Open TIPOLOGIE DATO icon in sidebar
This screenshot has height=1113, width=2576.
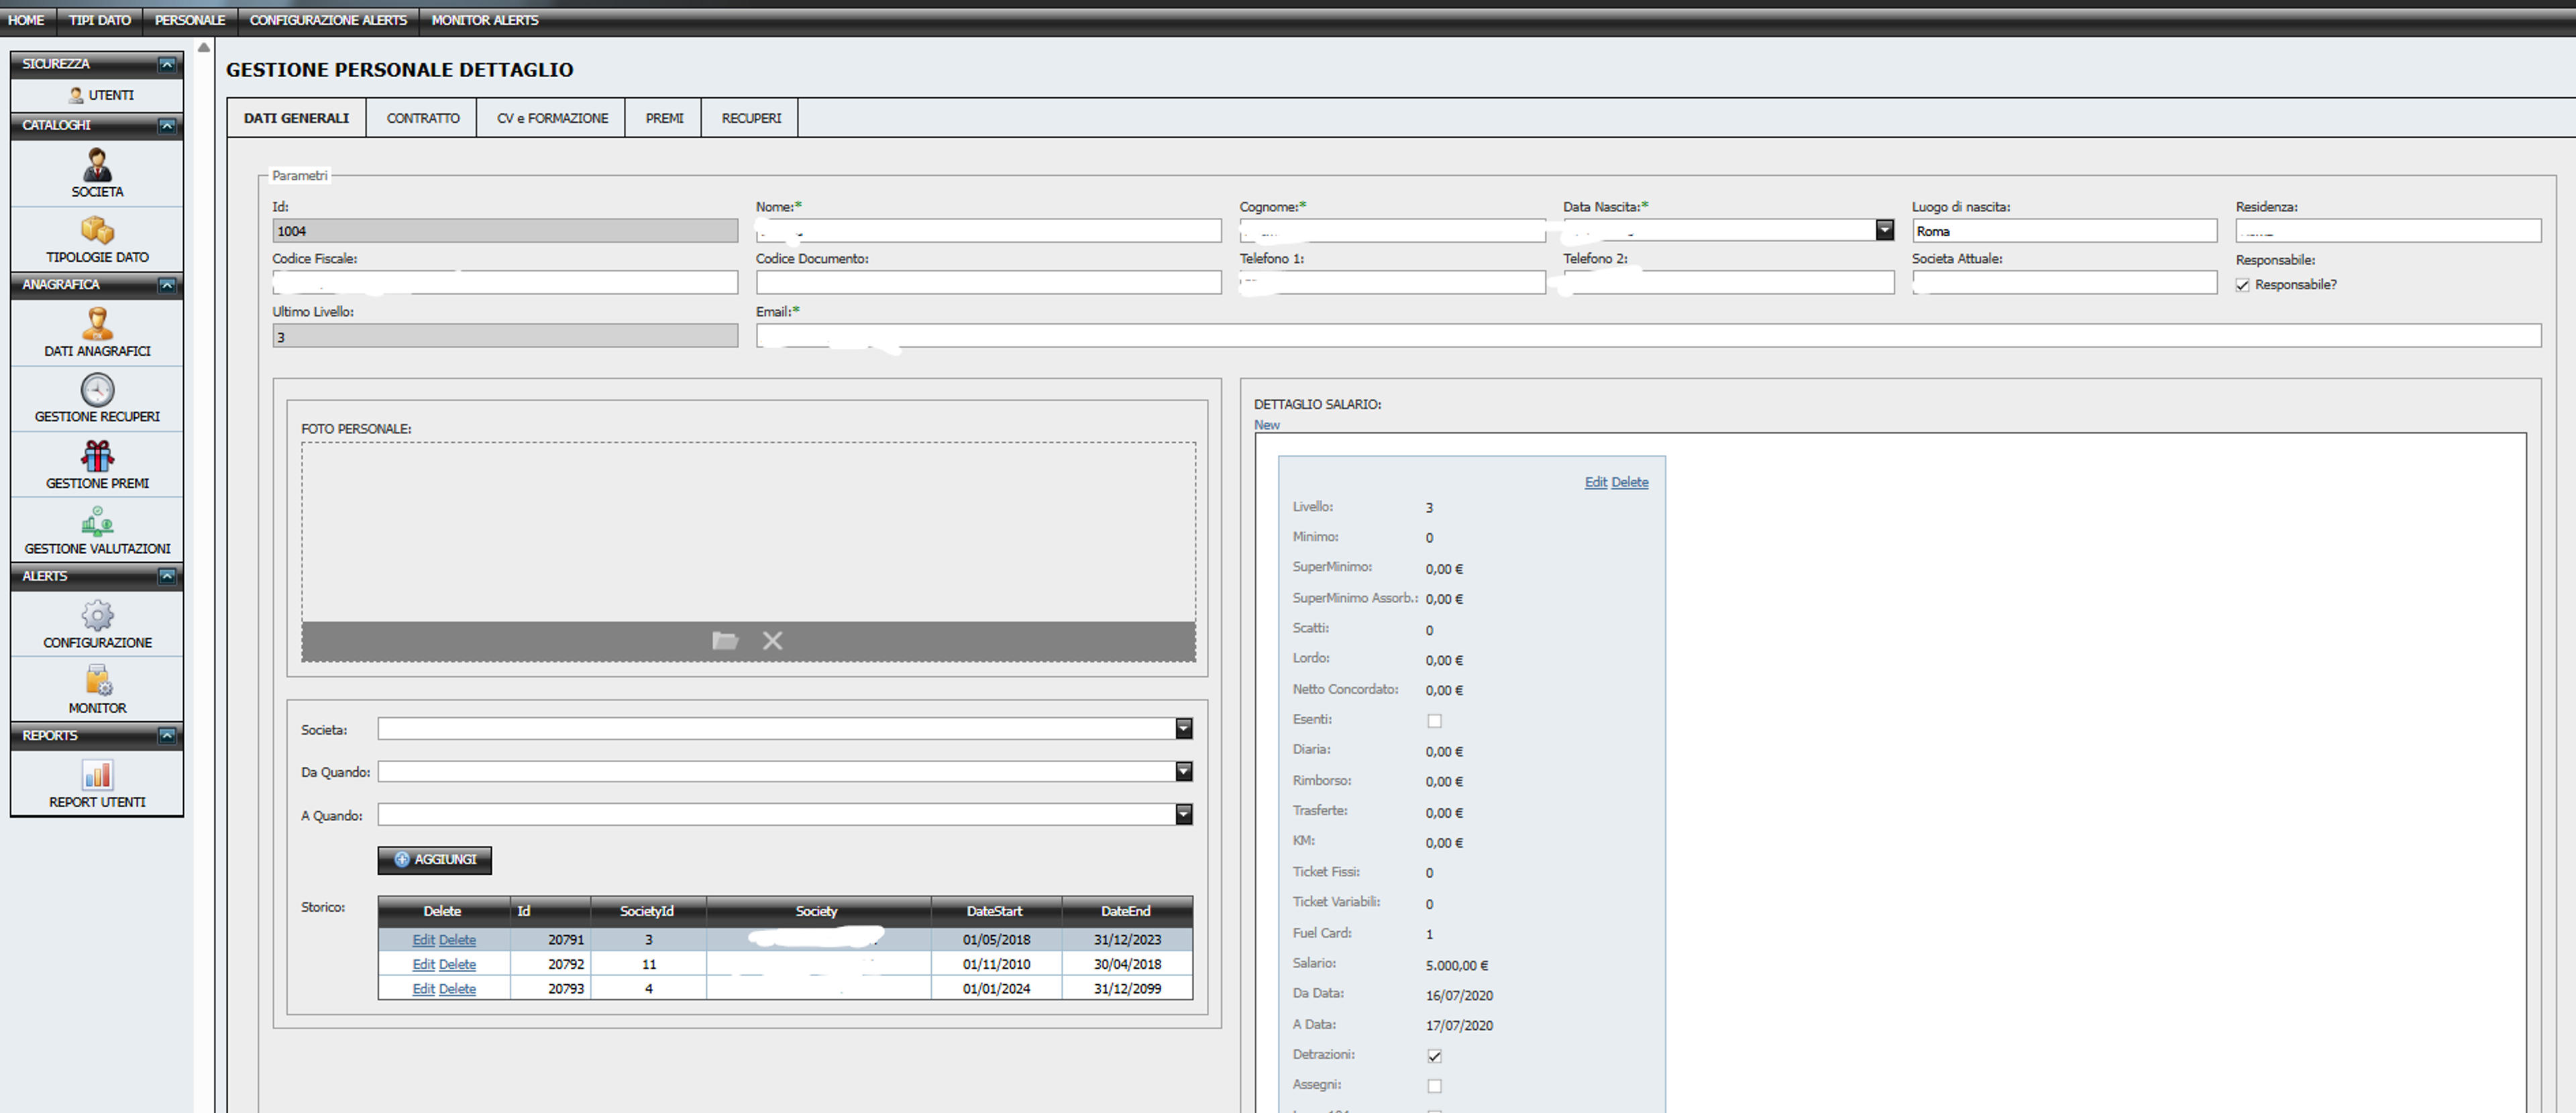tap(97, 230)
